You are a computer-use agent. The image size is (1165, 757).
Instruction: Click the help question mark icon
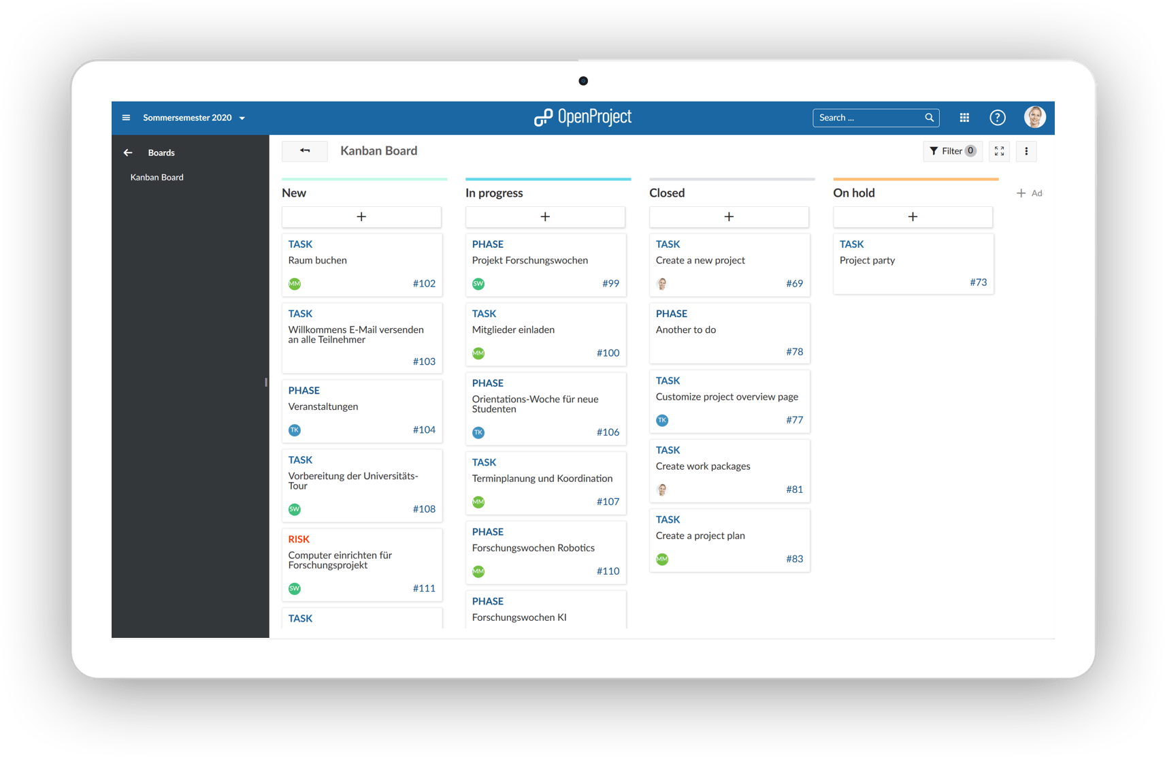pyautogui.click(x=997, y=118)
